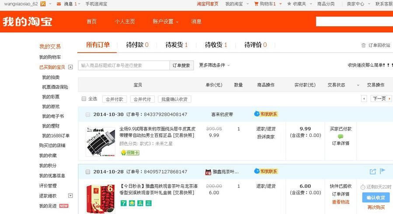Open the 消息 item in orange nav bar

(196, 22)
